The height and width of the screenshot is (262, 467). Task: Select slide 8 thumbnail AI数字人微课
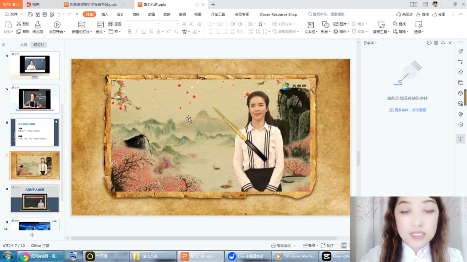tap(35, 199)
